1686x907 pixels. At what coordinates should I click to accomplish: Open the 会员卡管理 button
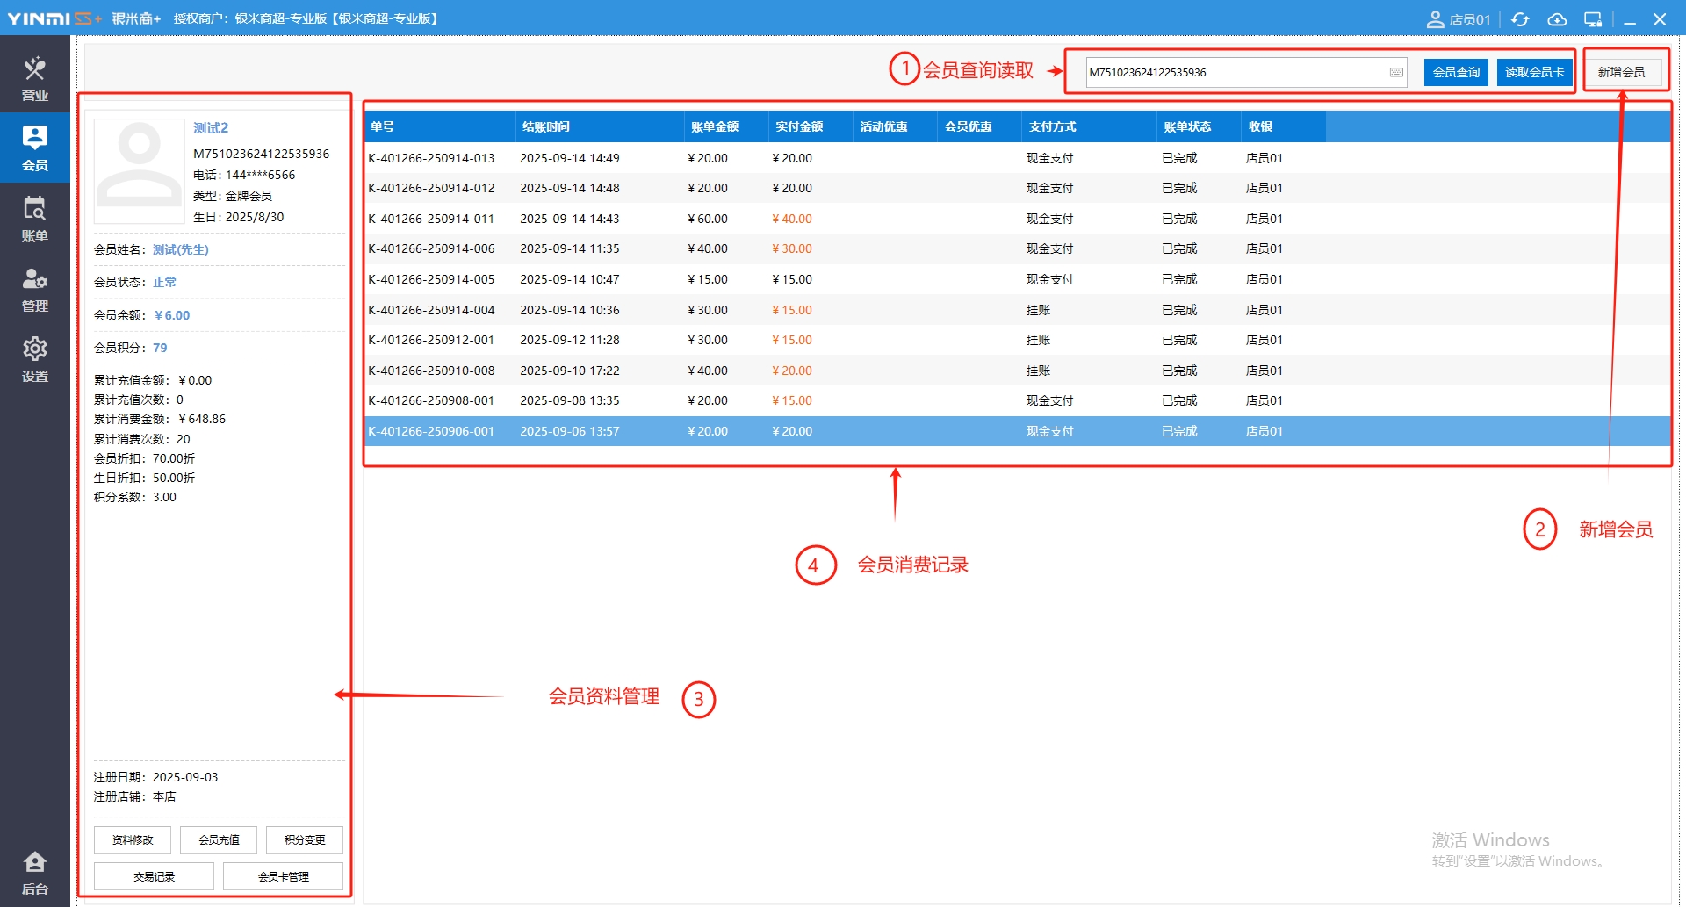(283, 876)
